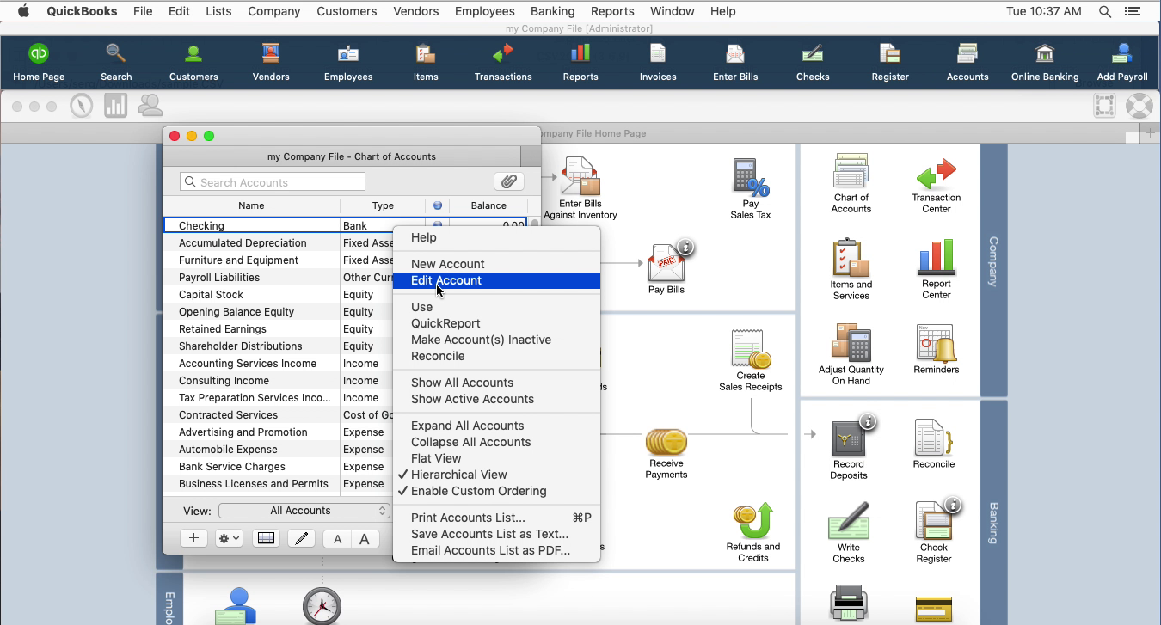Viewport: 1161px width, 625px height.
Task: Open Register toolbar icon
Action: [890, 62]
